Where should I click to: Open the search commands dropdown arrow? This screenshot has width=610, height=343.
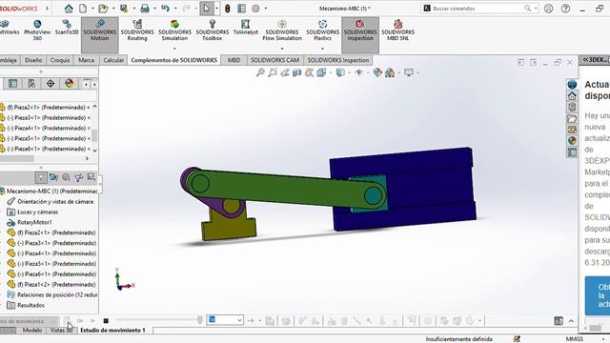(536, 9)
